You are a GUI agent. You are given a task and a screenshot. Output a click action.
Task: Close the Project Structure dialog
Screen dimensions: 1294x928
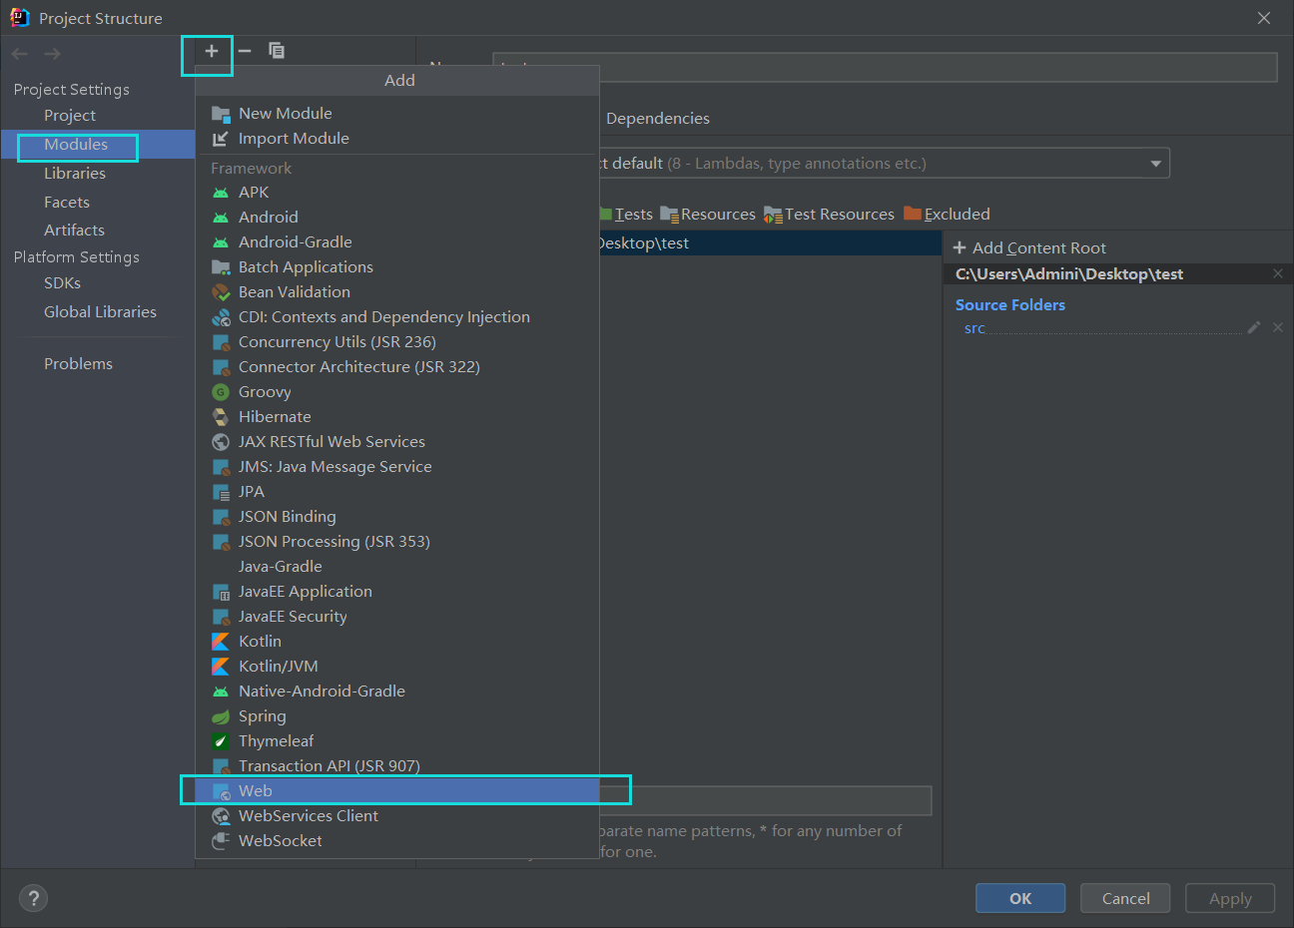[x=1264, y=18]
